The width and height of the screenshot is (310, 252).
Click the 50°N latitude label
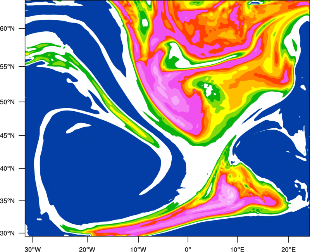7,102
